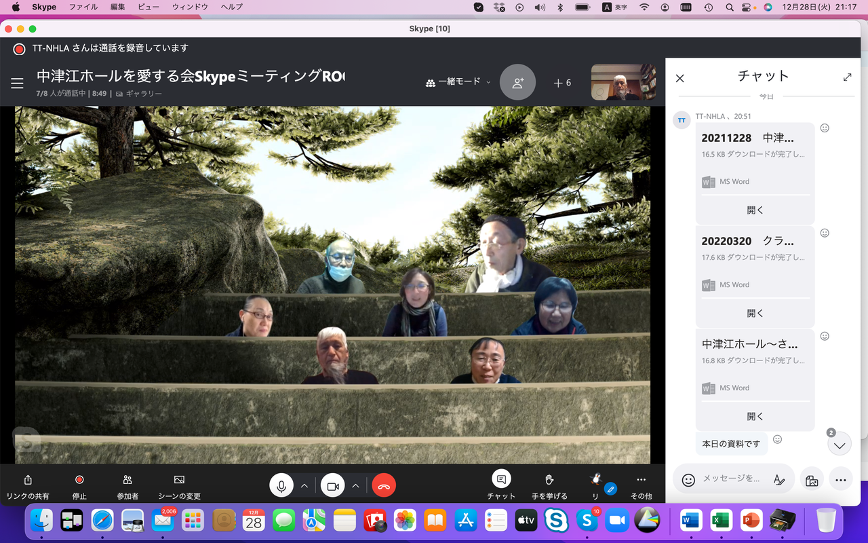Jump to the latest chat messages
This screenshot has height=543, width=868.
(840, 445)
